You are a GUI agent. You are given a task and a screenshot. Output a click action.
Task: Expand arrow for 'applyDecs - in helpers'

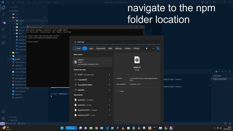tap(110, 100)
